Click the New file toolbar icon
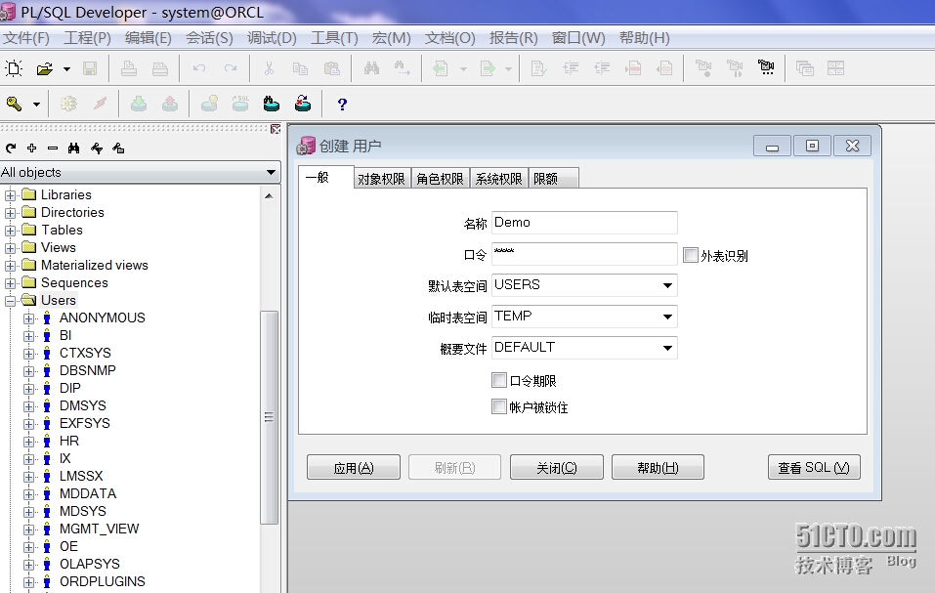The image size is (935, 593). [14, 68]
